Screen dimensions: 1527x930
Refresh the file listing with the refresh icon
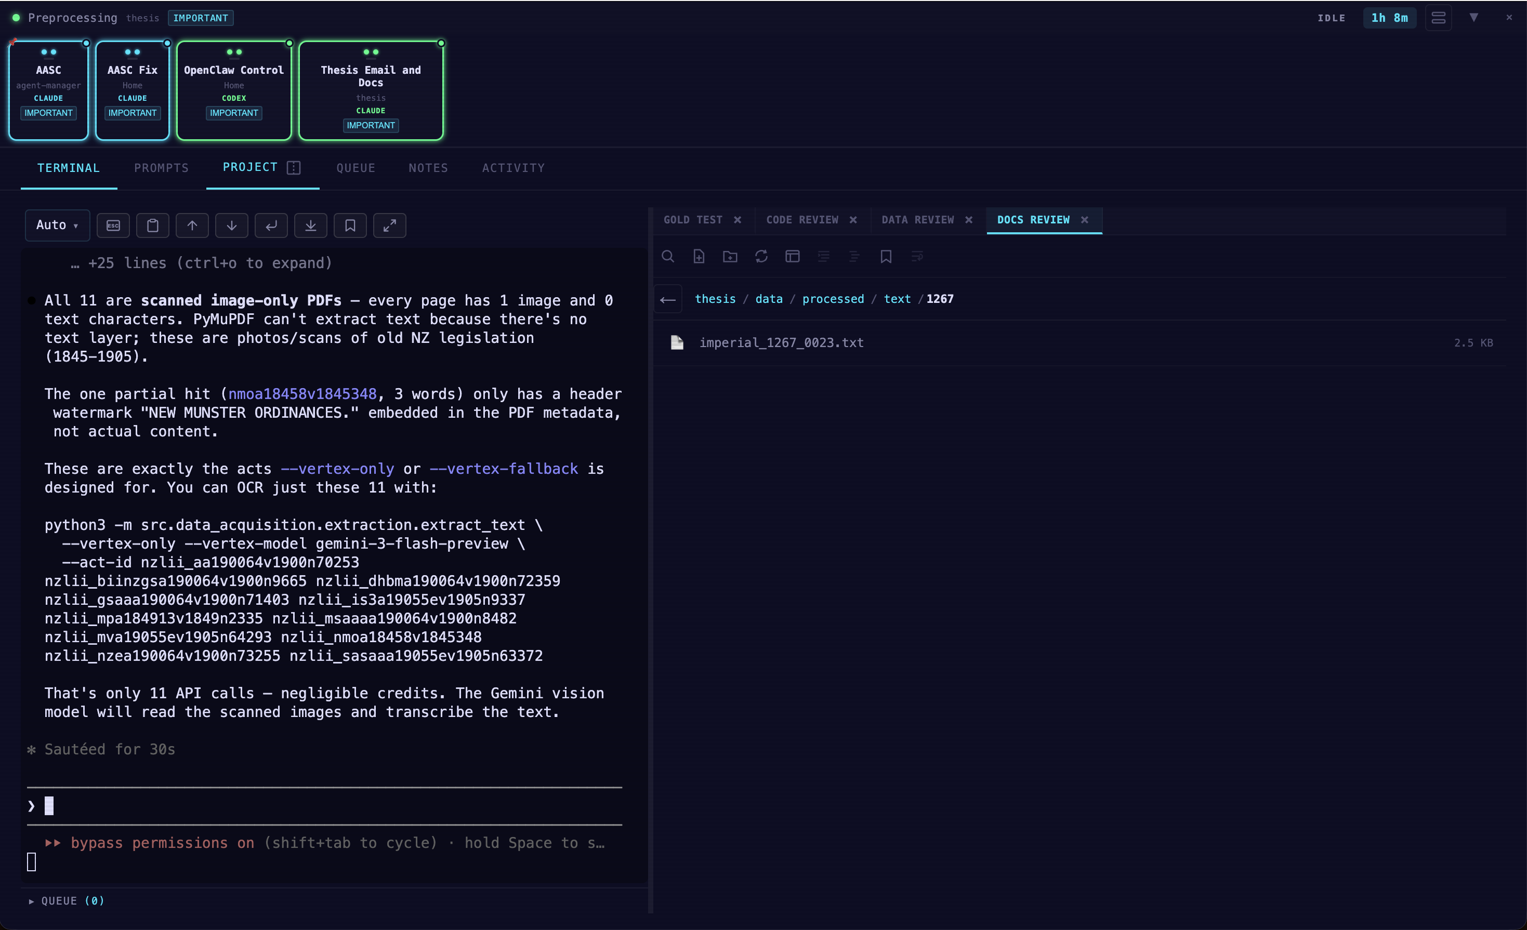(761, 256)
